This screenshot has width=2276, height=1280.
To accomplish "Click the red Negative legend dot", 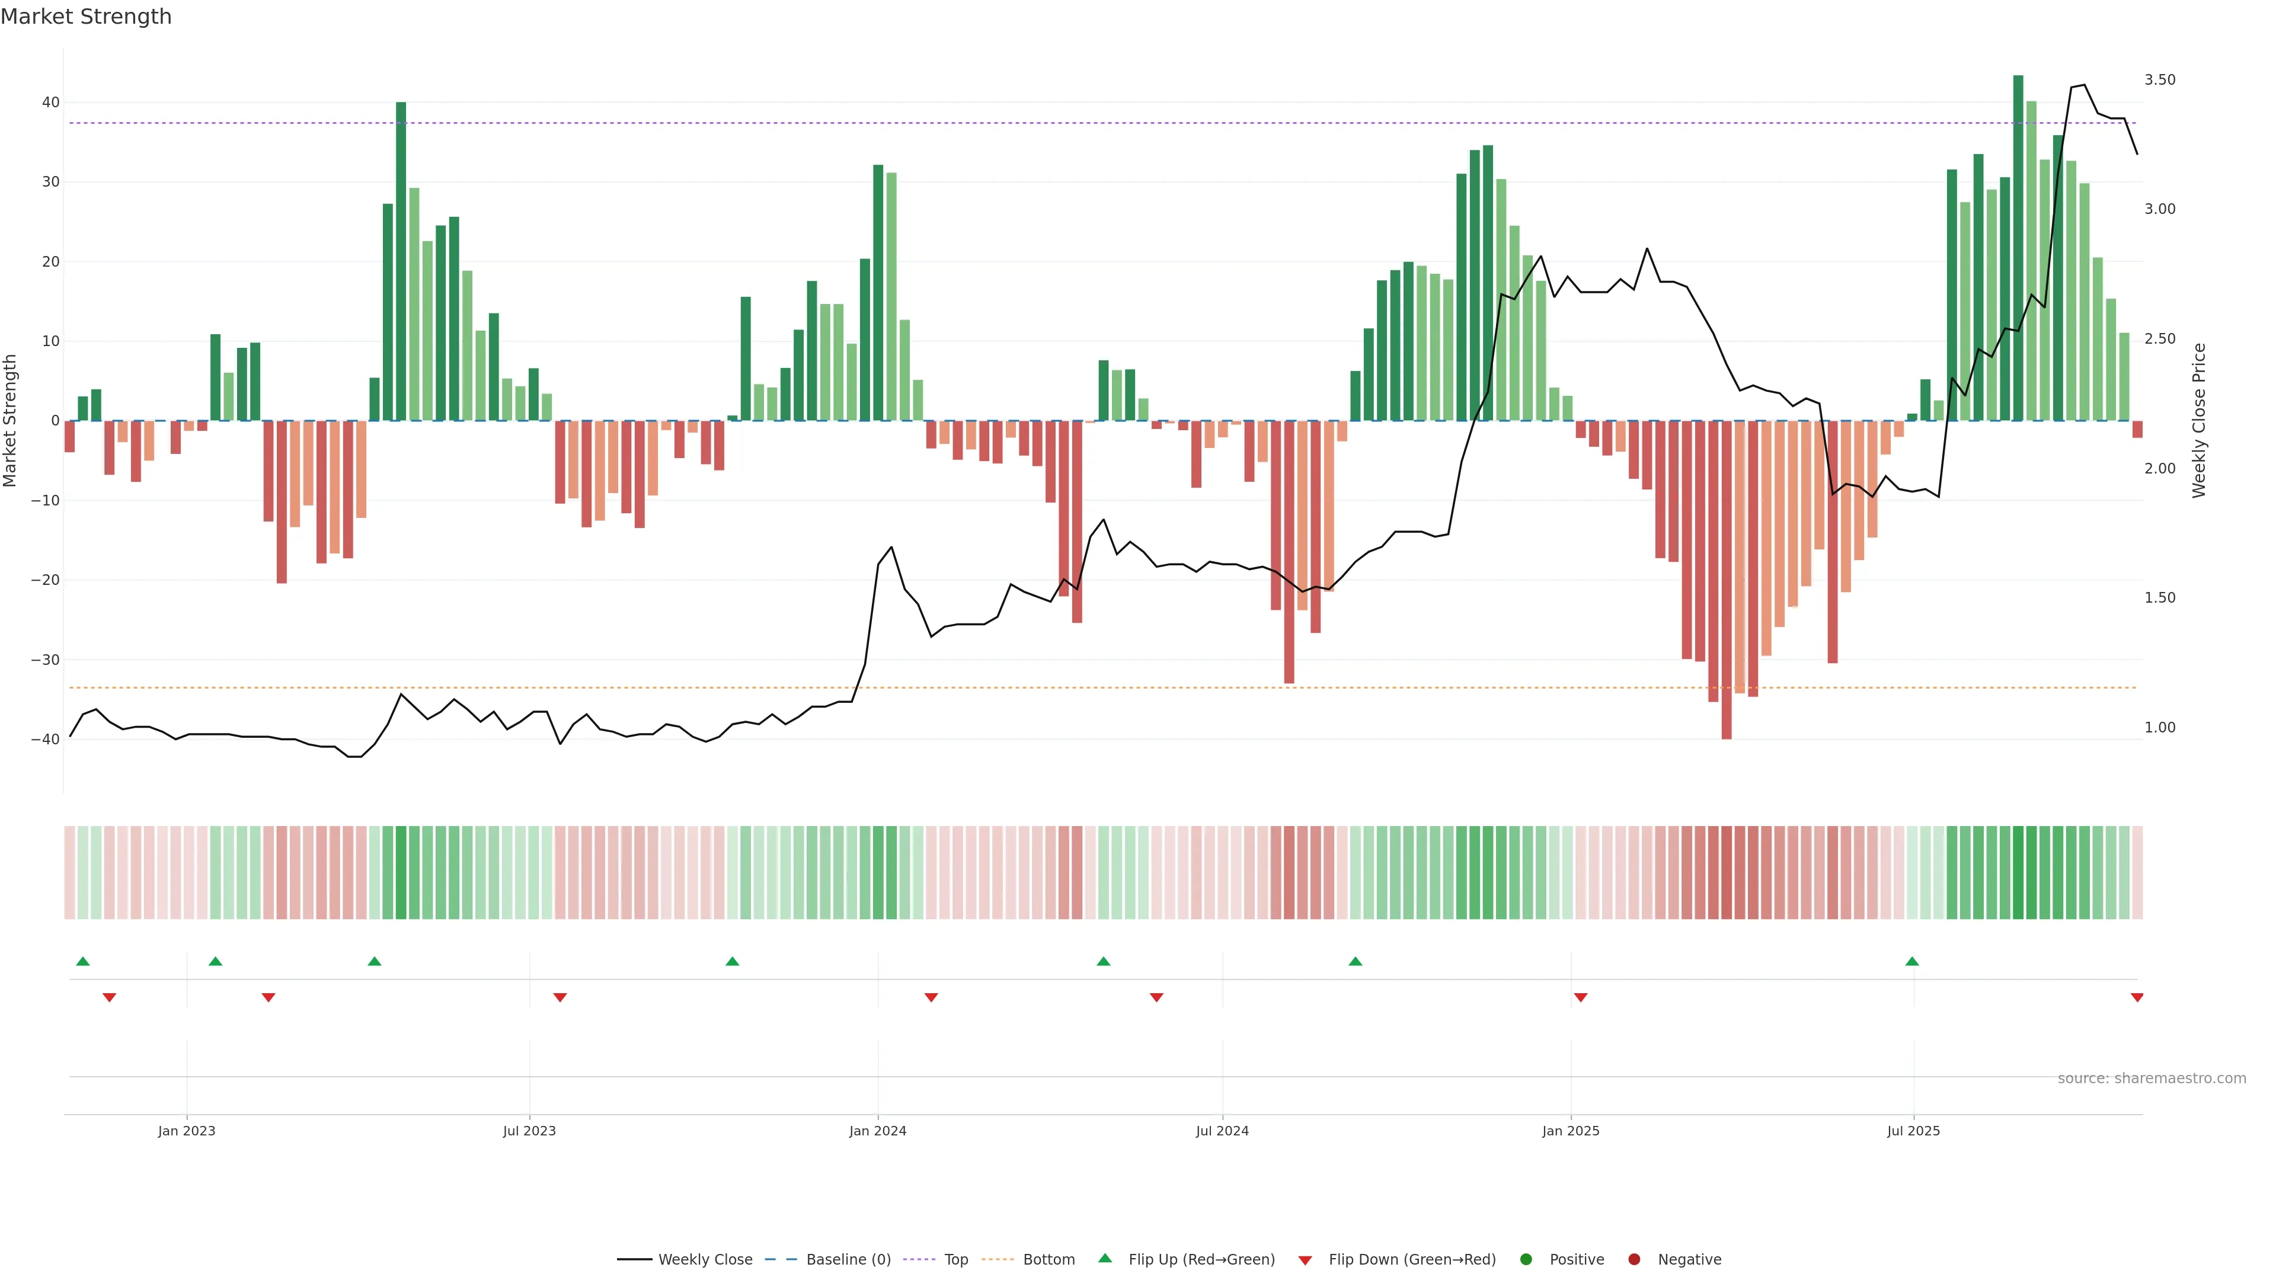I will [x=1634, y=1260].
